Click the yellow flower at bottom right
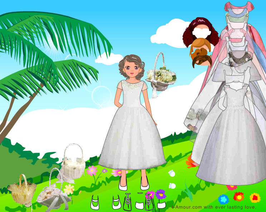Screen dimensions: 266x212 [255, 197]
